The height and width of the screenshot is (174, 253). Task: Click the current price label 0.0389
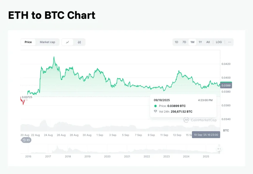click(x=226, y=85)
